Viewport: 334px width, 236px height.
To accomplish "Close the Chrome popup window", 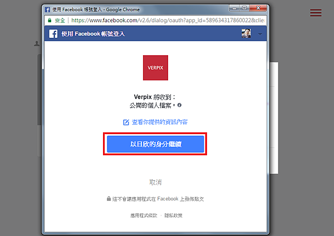I will [x=258, y=8].
